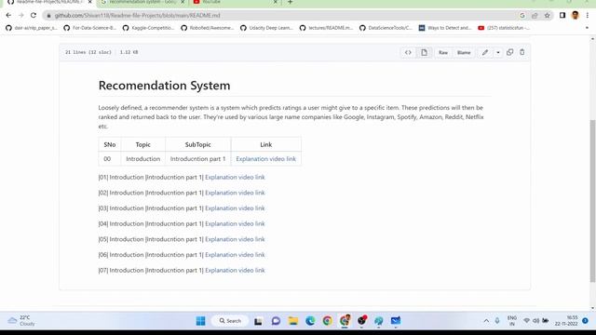Click the Google icon in the address bar
This screenshot has width=596, height=335.
coord(521,15)
